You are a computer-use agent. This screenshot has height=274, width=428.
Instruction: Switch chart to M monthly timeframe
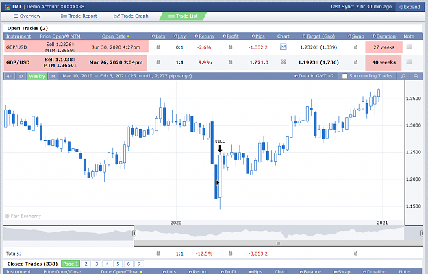(53, 76)
